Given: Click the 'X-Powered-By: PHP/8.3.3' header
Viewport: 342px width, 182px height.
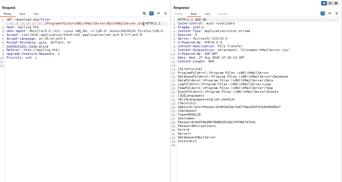Looking at the screenshot, I should point(200,42).
